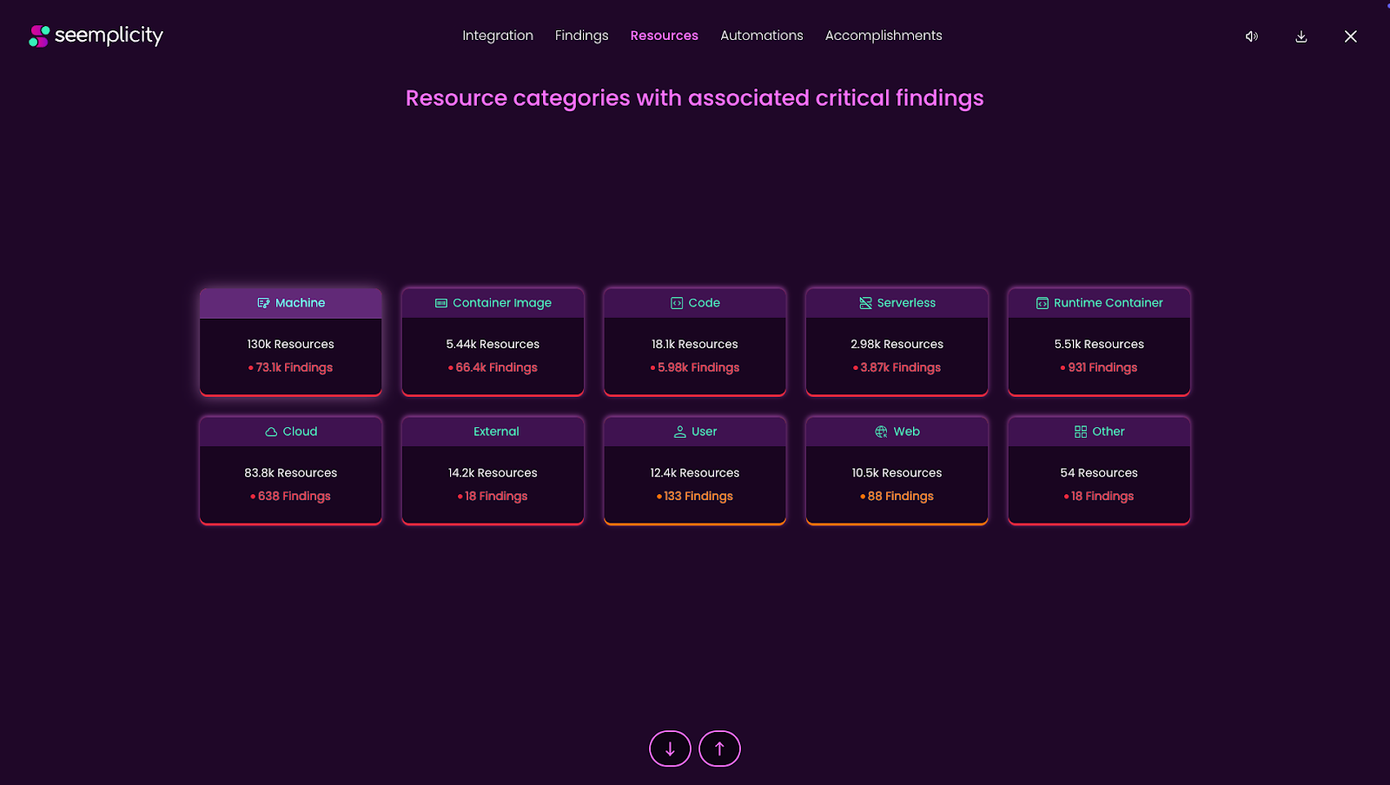Select the Resources tab
Image resolution: width=1390 pixels, height=785 pixels.
click(664, 36)
